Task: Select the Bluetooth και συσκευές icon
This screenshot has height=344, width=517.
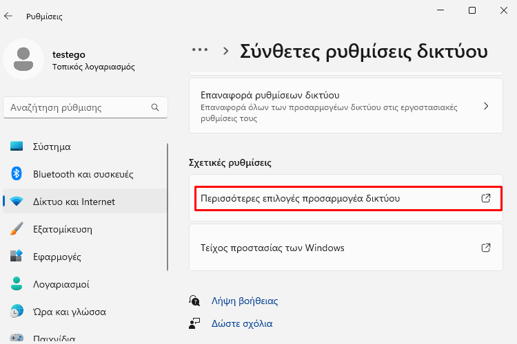Action: (17, 173)
